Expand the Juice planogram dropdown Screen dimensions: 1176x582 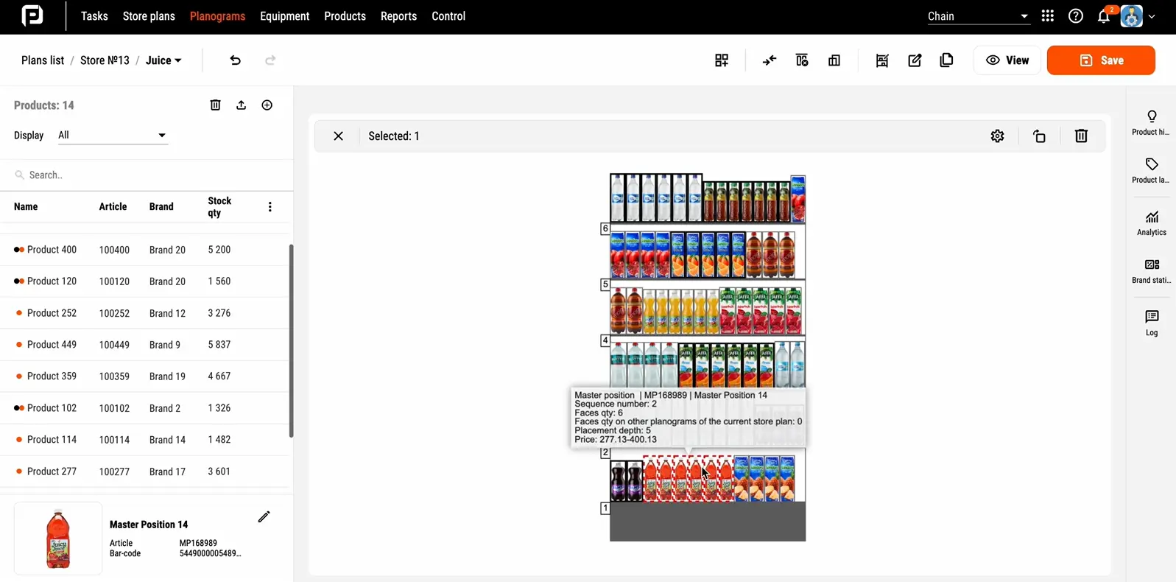click(163, 60)
